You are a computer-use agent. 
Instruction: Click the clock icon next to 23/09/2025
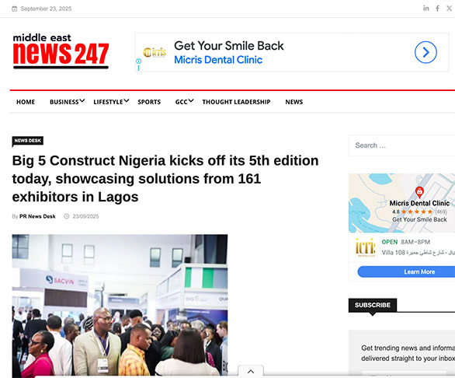67,216
